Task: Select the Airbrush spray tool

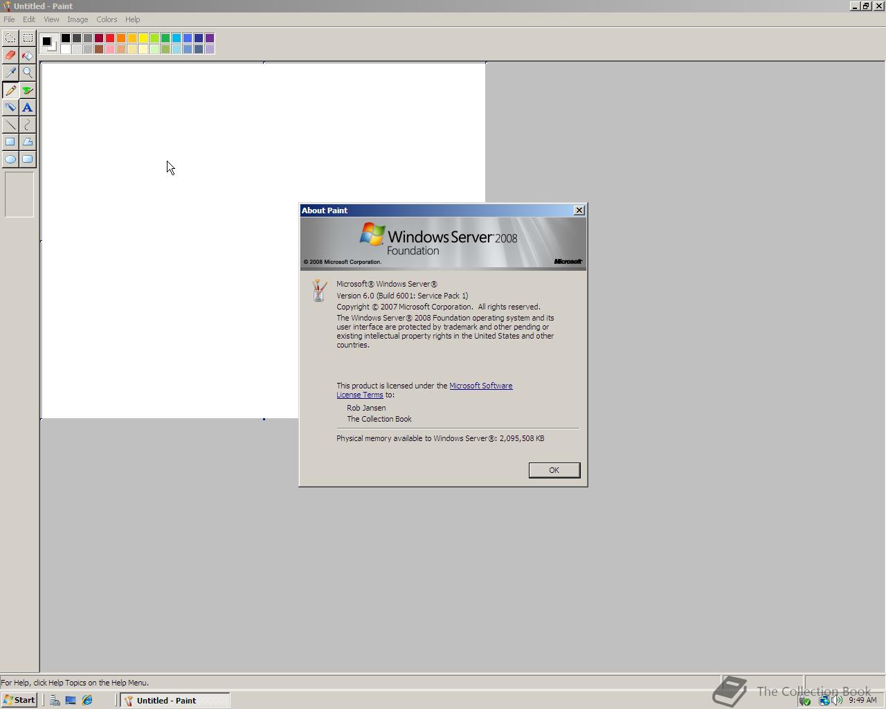Action: (10, 107)
